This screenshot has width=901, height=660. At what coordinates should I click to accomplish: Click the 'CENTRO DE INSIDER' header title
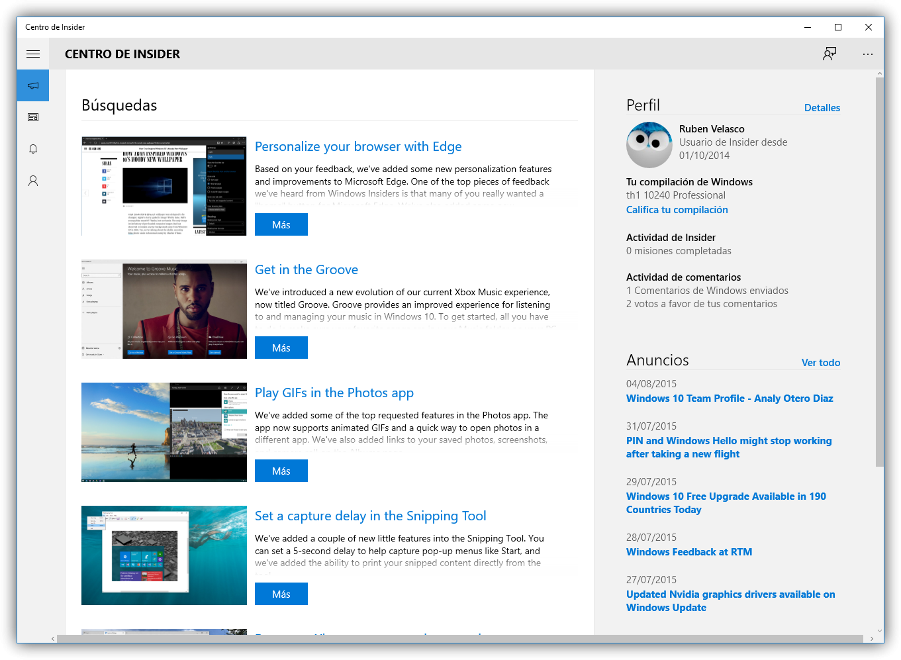click(x=122, y=54)
